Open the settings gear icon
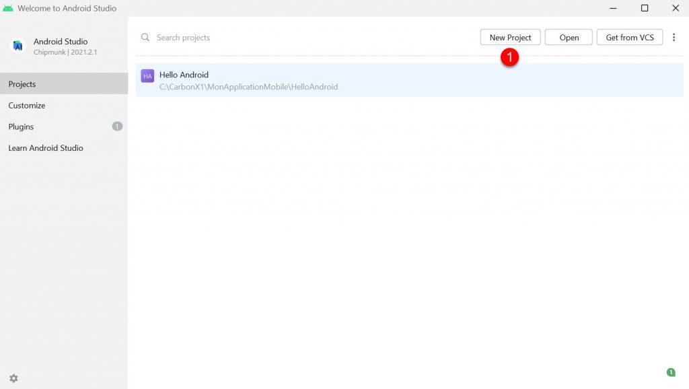The image size is (689, 389). (x=13, y=378)
